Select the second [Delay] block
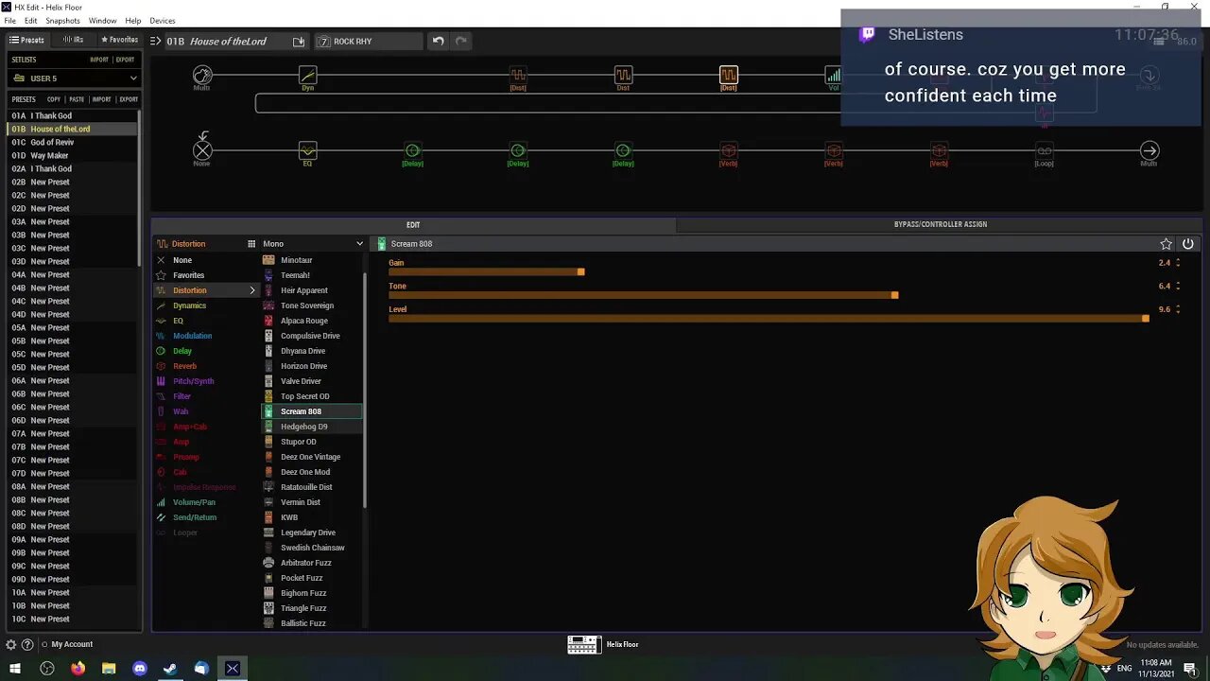1210x681 pixels. 518,150
